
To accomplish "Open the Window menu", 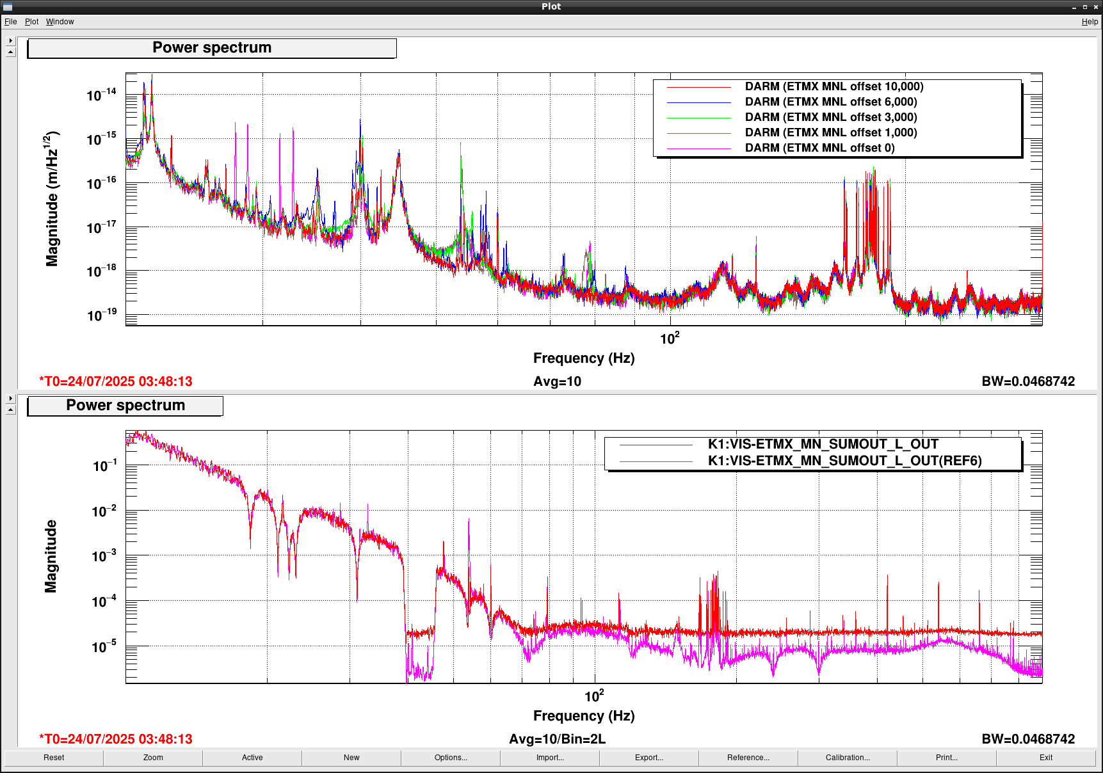I will click(60, 22).
